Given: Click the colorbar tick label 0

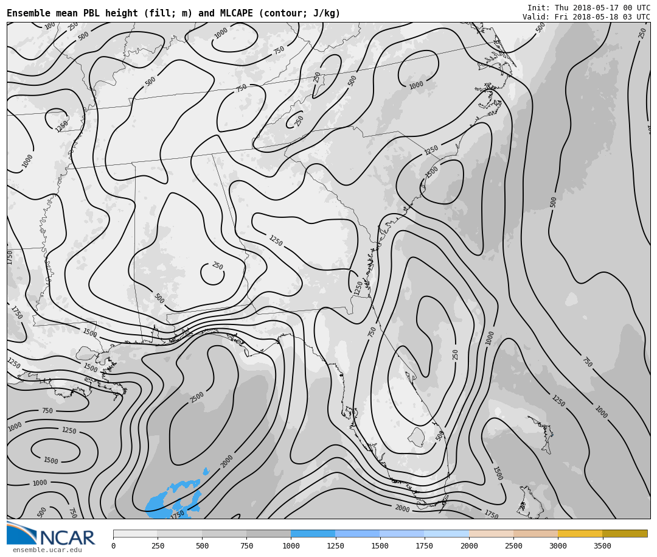Looking at the screenshot, I should tap(114, 545).
